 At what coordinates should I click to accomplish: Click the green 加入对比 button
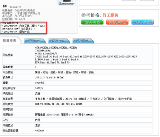coord(92,22)
